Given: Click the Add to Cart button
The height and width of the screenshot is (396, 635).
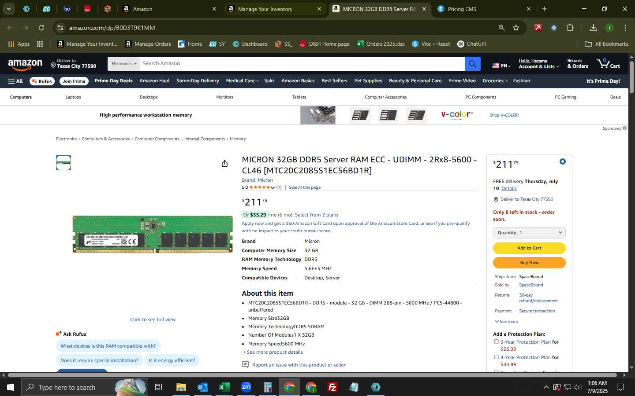Looking at the screenshot, I should coord(529,248).
